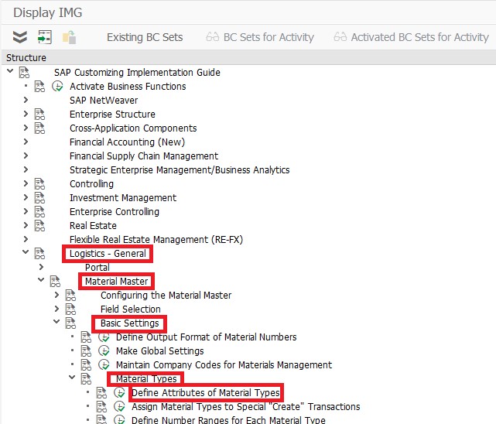This screenshot has height=424, width=496.
Task: Open documentation icon for Basic Settings
Action: [x=70, y=323]
